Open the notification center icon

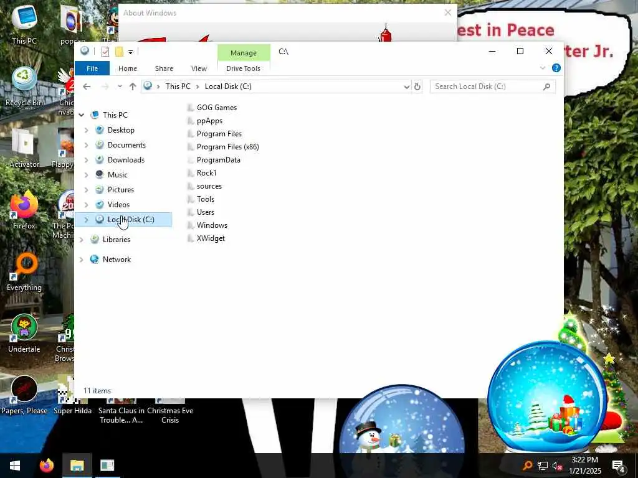click(619, 466)
